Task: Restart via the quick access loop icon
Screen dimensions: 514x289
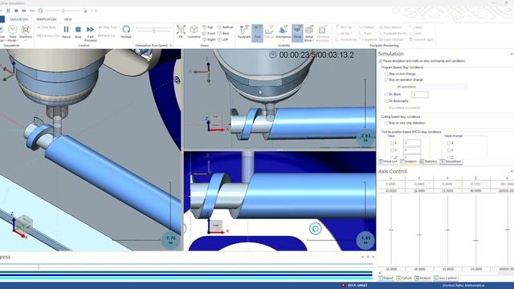Action: pyautogui.click(x=40, y=10)
